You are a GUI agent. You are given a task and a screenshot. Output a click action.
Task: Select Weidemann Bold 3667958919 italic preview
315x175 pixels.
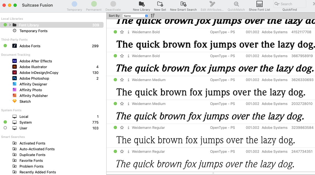tap(215, 68)
